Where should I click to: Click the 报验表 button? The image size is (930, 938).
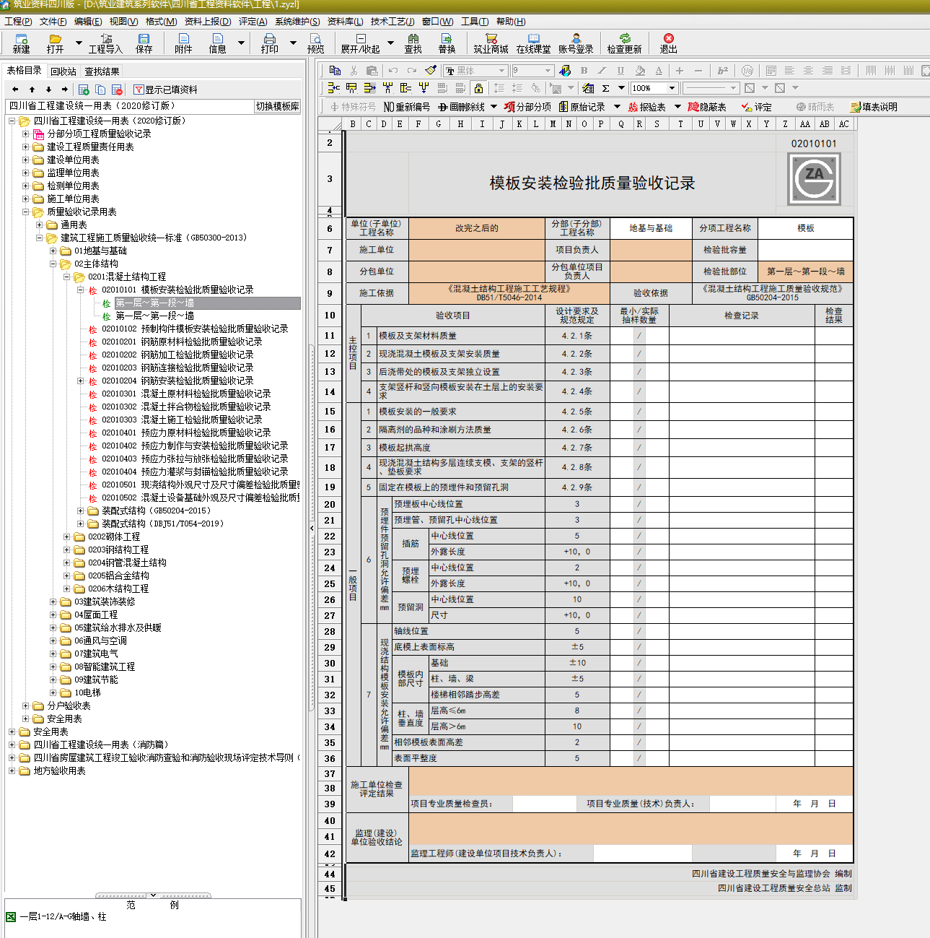[646, 107]
